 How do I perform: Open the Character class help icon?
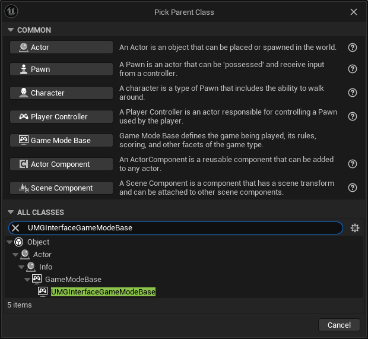[353, 93]
